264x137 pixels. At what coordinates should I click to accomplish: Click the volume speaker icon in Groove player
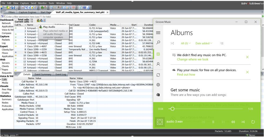[233, 122]
